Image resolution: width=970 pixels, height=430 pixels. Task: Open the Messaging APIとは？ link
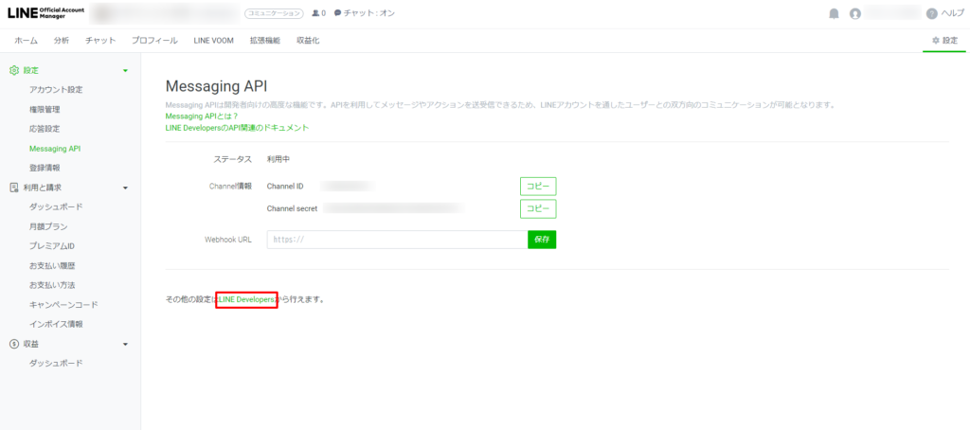click(202, 116)
